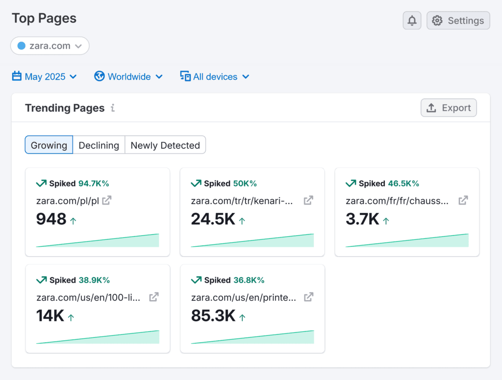Select the Newly Detected tab

pyautogui.click(x=165, y=145)
